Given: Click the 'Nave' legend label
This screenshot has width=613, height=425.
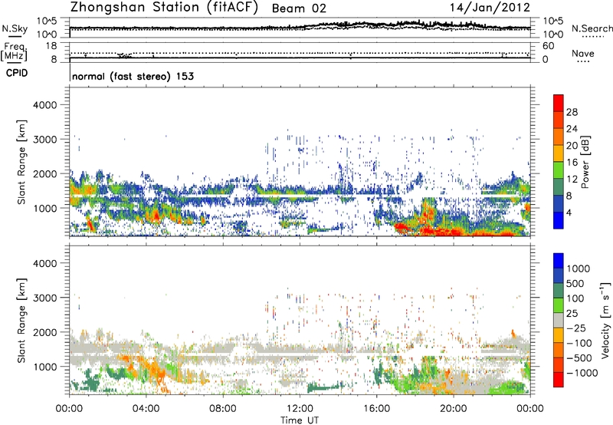Looking at the screenshot, I should tap(583, 54).
